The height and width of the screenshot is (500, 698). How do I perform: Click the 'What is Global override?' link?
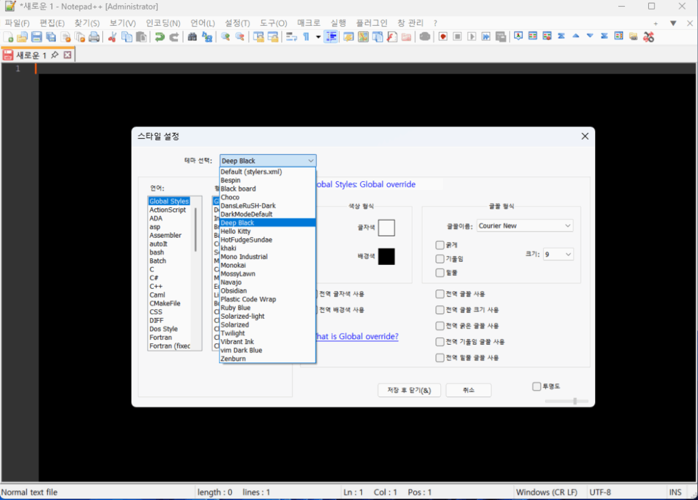356,337
